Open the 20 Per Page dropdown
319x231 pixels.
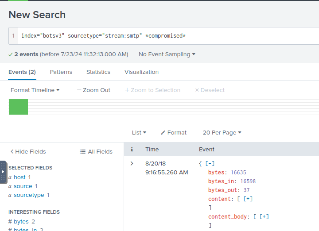coord(222,133)
